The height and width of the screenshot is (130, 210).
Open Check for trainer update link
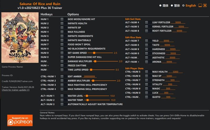tap(15, 90)
